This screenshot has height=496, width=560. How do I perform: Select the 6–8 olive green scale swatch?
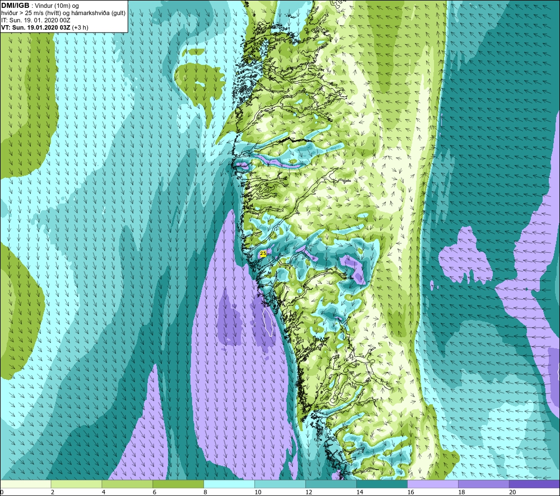click(178, 484)
